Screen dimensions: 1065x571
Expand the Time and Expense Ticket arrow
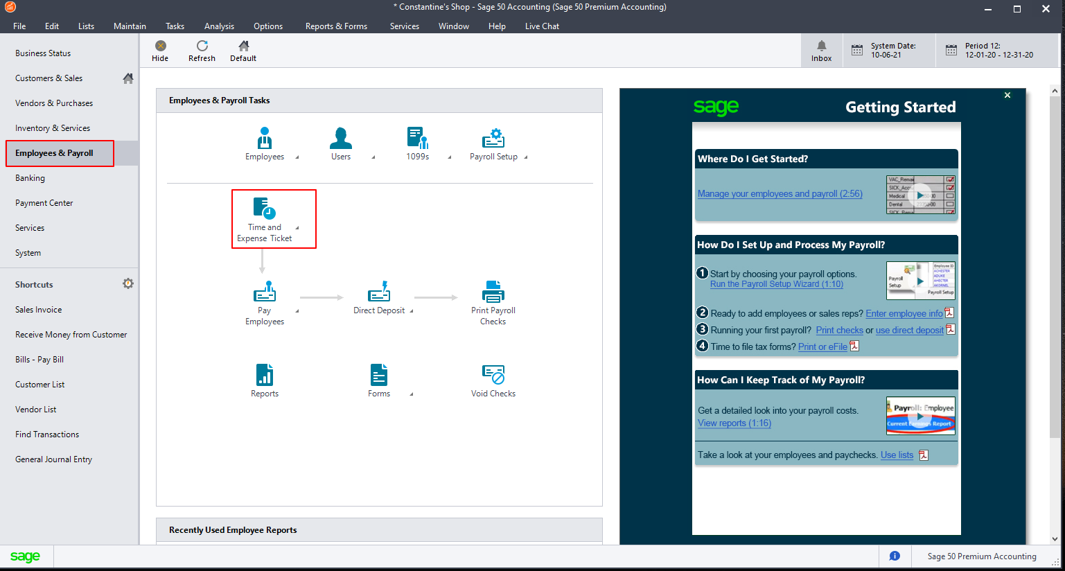(297, 228)
